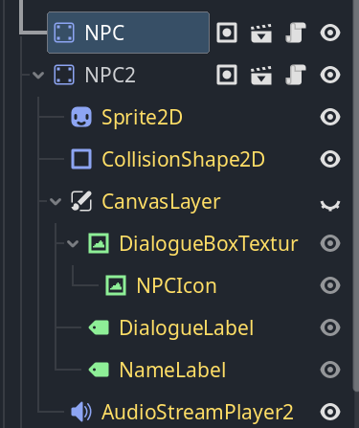This screenshot has width=359, height=428.
Task: Collapse the DialogueBoxTexture node
Action: [73, 244]
